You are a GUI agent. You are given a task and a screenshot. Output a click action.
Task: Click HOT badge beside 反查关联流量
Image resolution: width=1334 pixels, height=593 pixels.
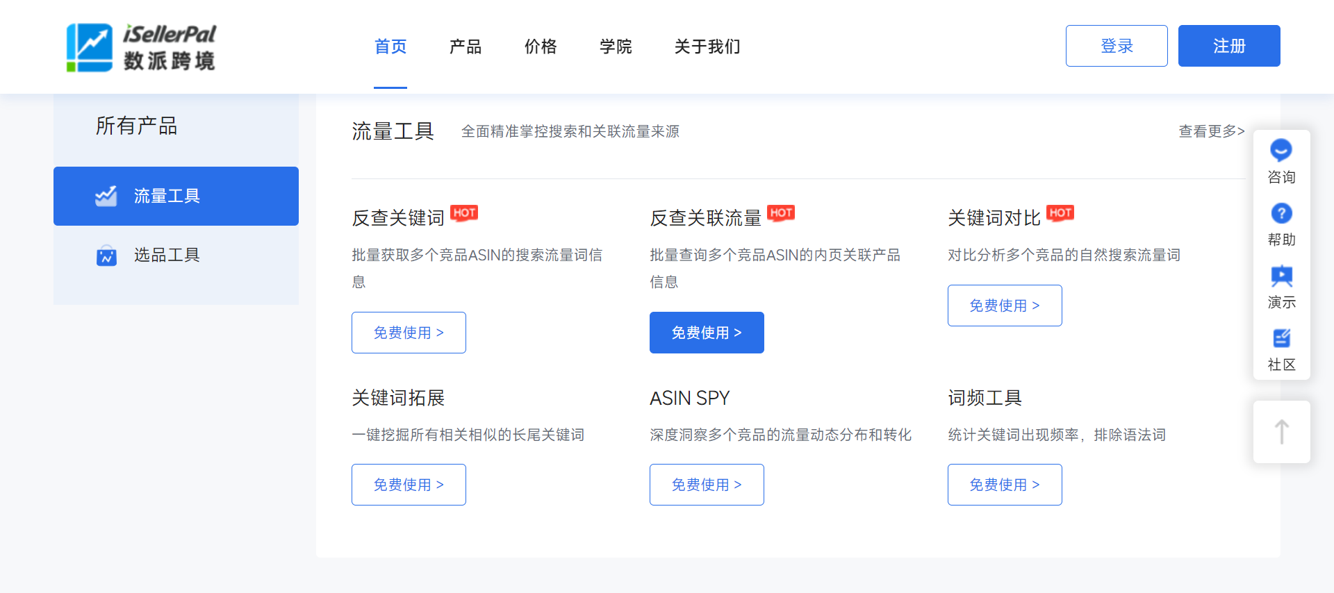pyautogui.click(x=781, y=212)
